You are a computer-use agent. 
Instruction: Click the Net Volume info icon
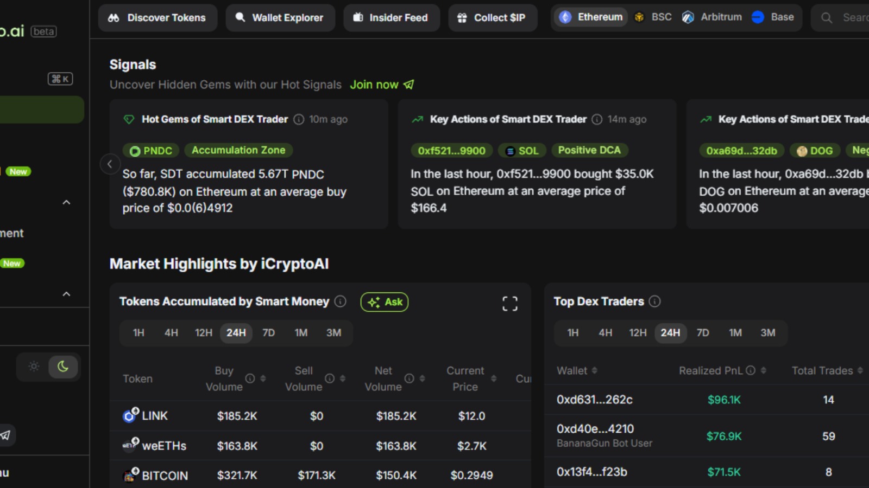(x=410, y=378)
